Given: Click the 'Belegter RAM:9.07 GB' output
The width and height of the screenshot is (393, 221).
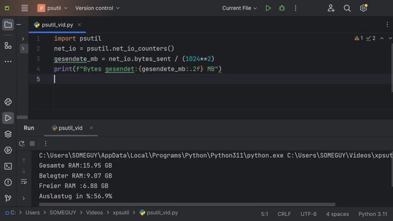Looking at the screenshot, I should 76,176.
